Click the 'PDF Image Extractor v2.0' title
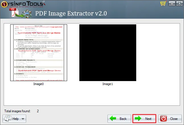The image size is (184, 125). tap(71, 13)
